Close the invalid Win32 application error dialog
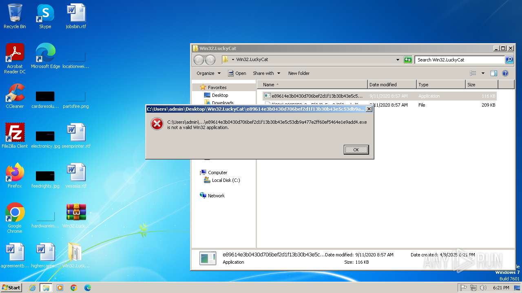This screenshot has width=522, height=293. point(369,109)
